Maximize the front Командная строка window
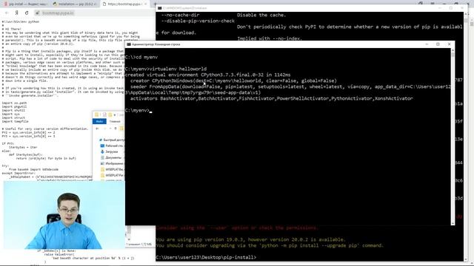This screenshot has height=266, width=474. click(438, 44)
